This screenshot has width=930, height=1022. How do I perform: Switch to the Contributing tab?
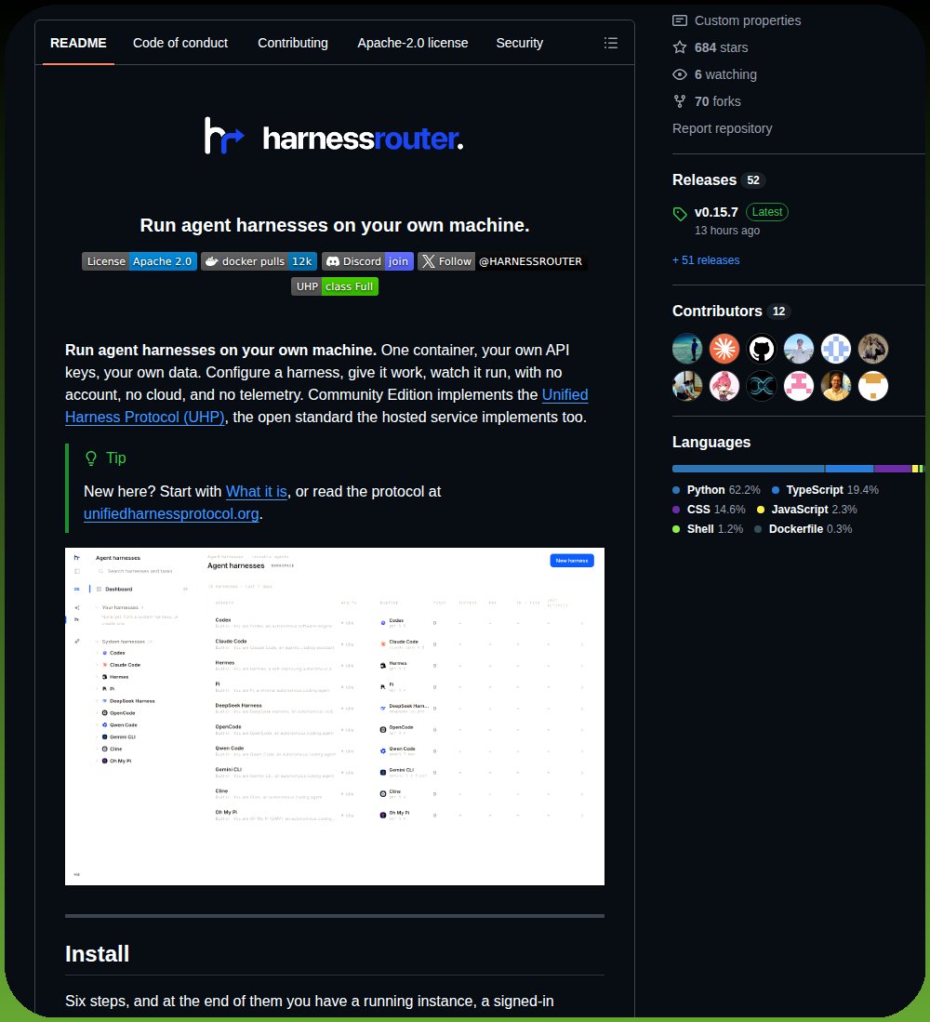[293, 43]
